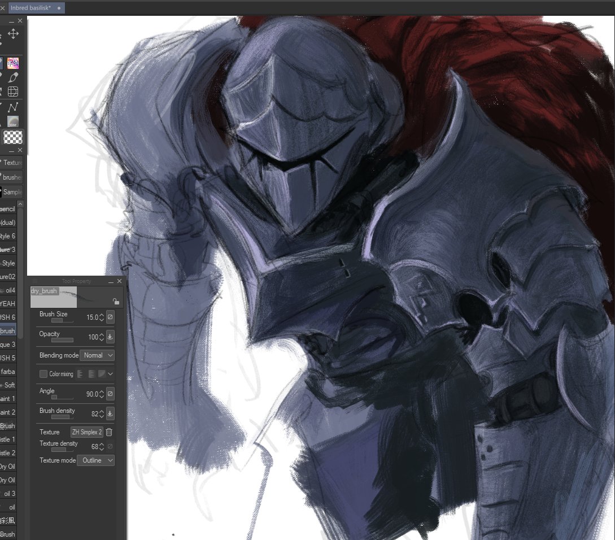
Task: Decrease Angle value with down arrow
Action: 102,396
